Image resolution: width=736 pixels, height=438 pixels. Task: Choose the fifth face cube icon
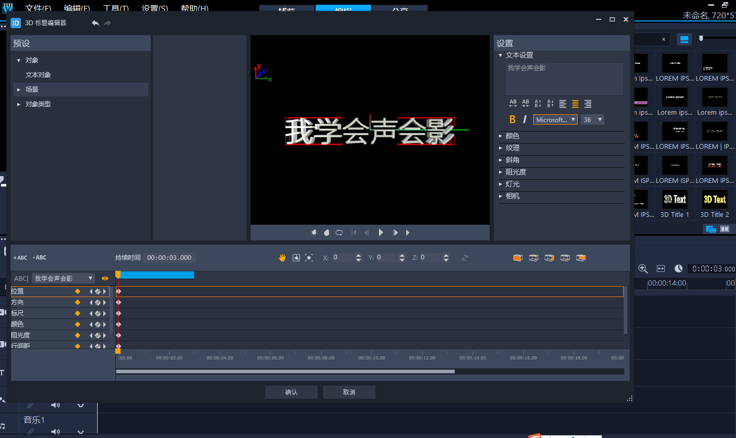(580, 258)
